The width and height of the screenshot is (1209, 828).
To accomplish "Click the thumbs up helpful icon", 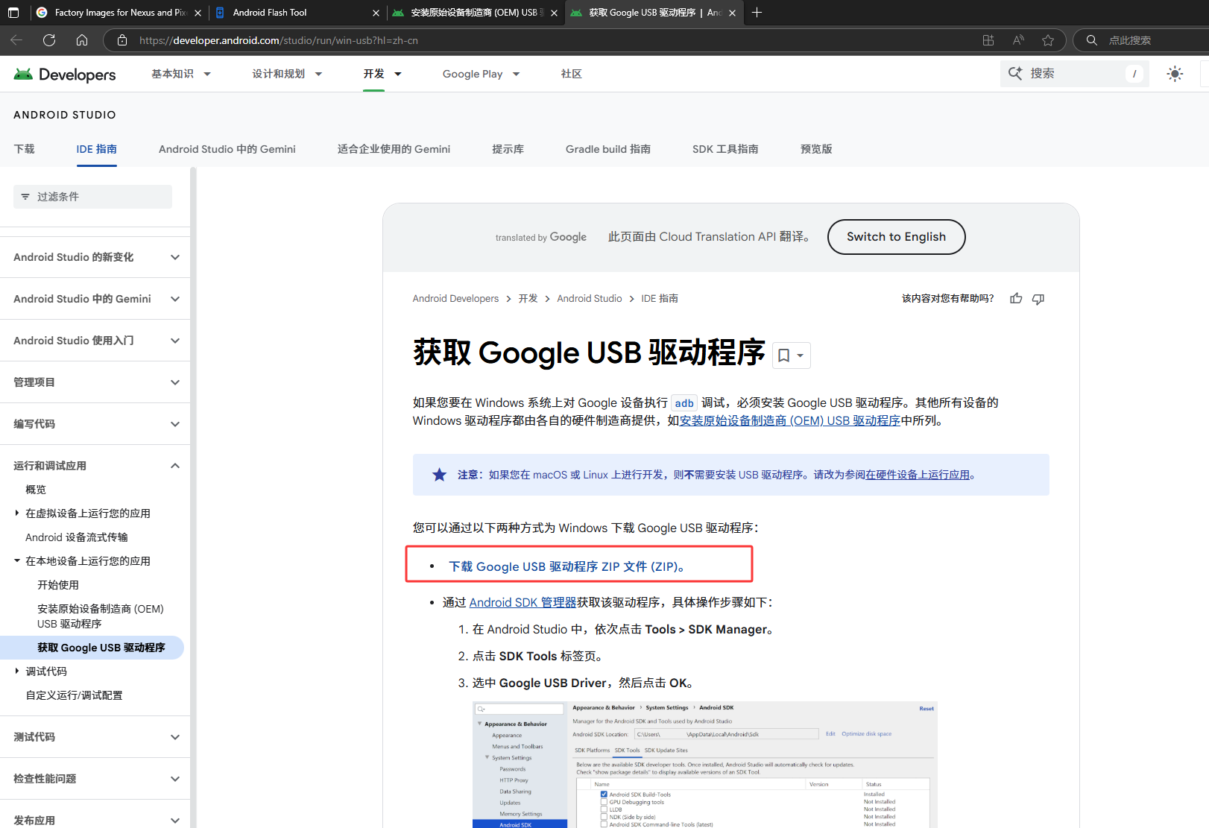I will coord(1016,299).
